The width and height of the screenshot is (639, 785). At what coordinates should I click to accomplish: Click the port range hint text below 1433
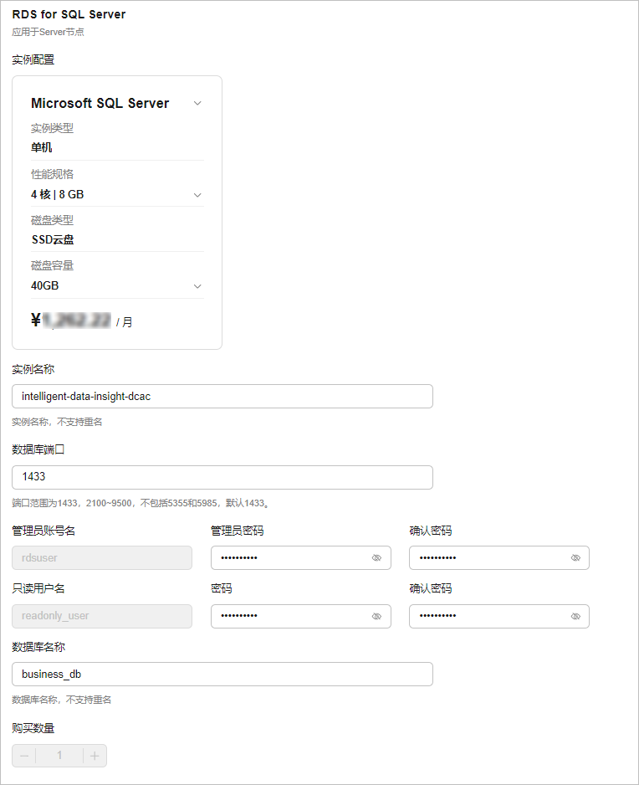click(x=141, y=503)
